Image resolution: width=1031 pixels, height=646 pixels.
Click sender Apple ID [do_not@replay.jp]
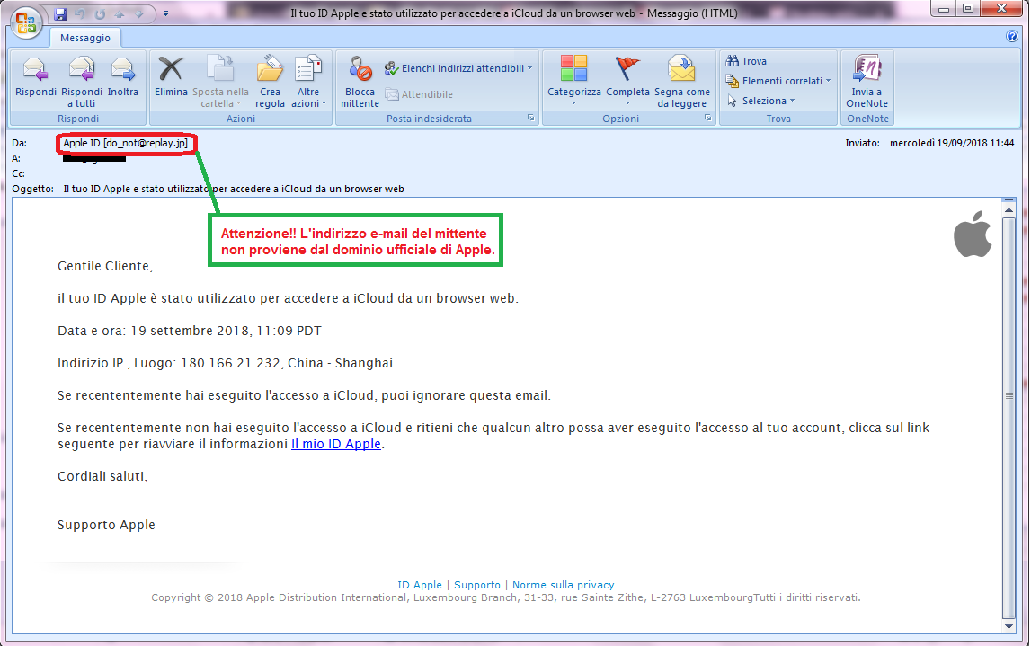[x=126, y=143]
